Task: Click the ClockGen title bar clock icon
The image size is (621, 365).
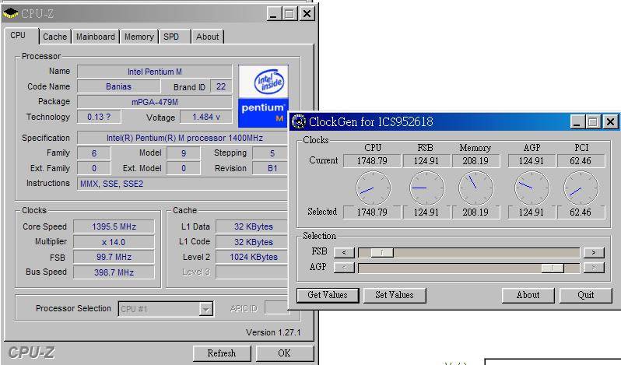Action: [x=299, y=121]
